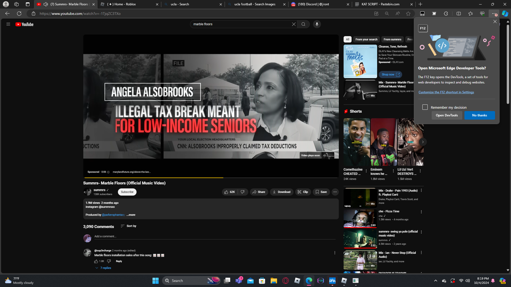The image size is (511, 287).
Task: Show hidden system tray icons
Action: coord(436,281)
